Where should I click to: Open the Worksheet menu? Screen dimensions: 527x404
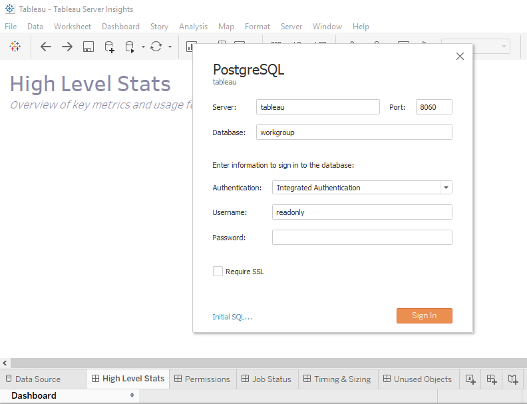(x=73, y=27)
